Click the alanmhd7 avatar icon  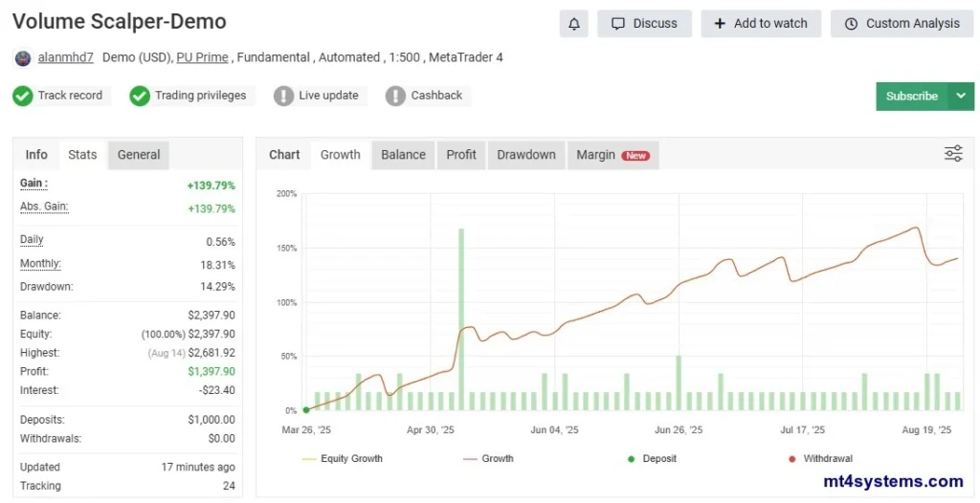coord(23,58)
